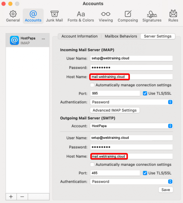Viewport: 183px width, 203px height.
Task: Click outgoing Password field
Action: (131, 147)
